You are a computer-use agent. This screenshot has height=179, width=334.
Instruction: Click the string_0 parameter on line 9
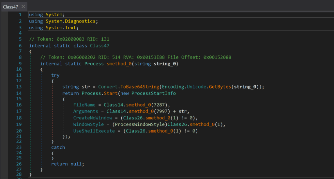pos(165,64)
